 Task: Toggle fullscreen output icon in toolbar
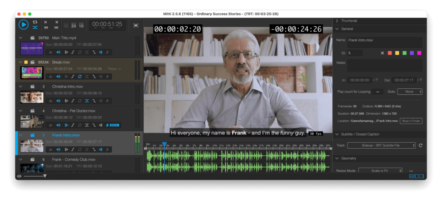point(136,25)
